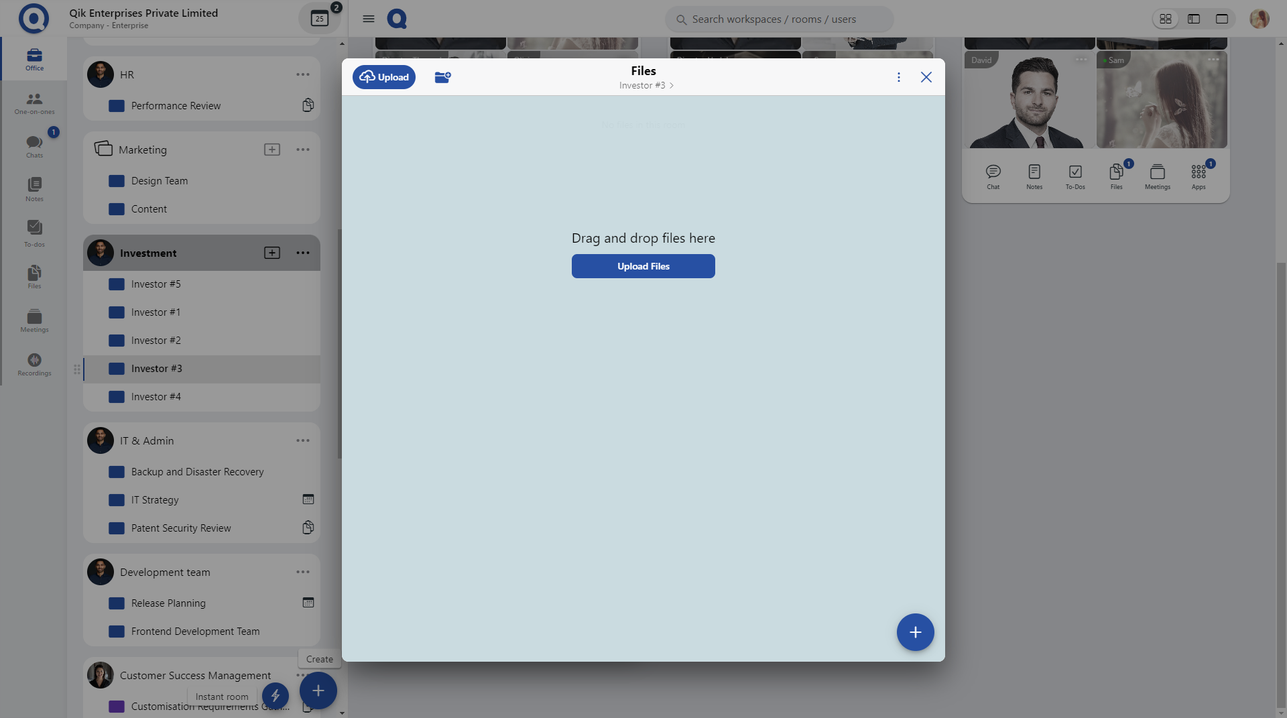The image size is (1287, 718).
Task: Click the purple swatch beside Customisation Requirements
Action: (117, 707)
